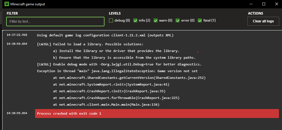The width and height of the screenshot is (282, 130).
Task: Click the Minecraft creeper icon in title bar
Action: point(7,4)
